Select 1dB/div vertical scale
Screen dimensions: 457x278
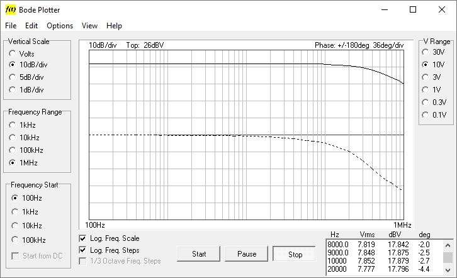click(x=12, y=90)
